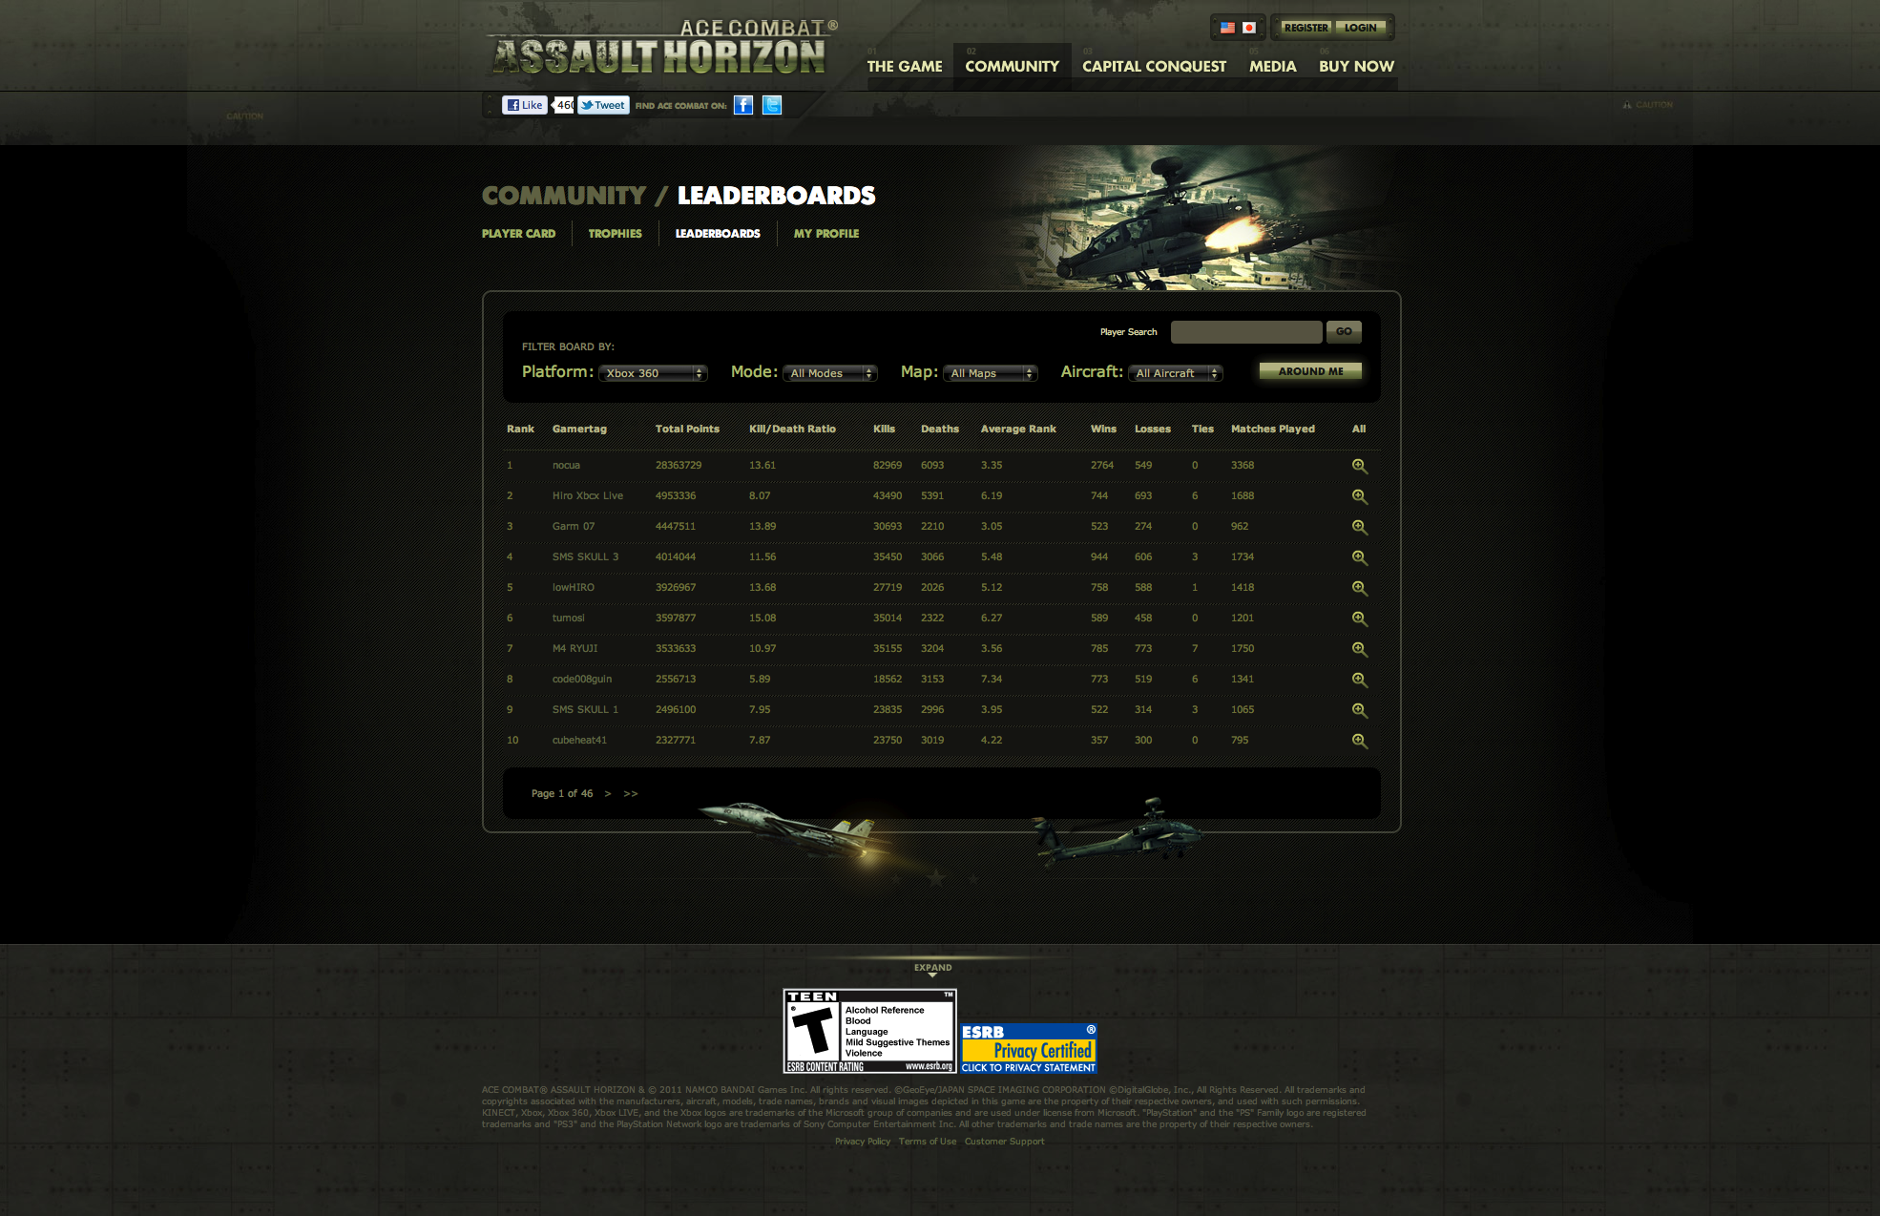
Task: Click the GO search button
Action: click(x=1344, y=331)
